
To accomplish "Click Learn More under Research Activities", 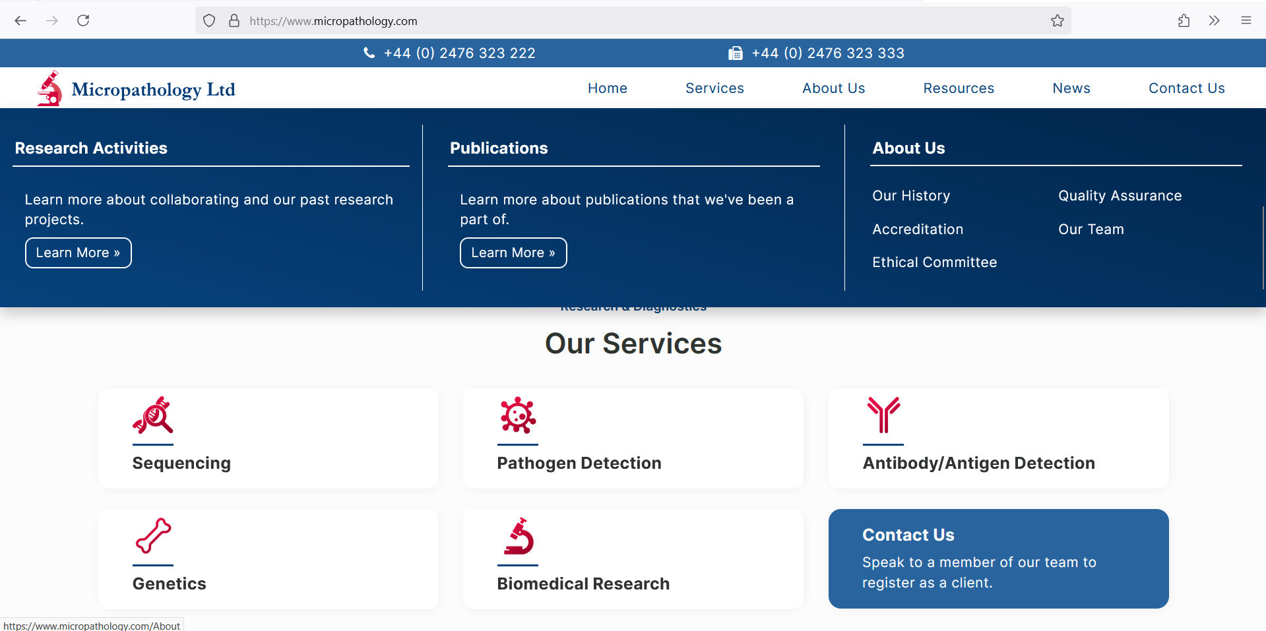I will point(78,253).
